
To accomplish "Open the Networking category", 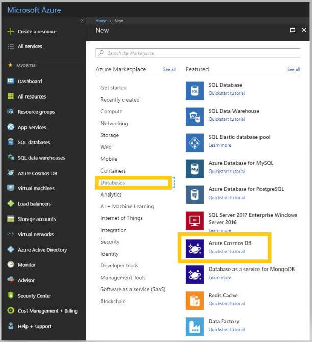I will pos(114,123).
